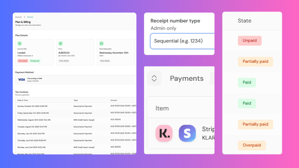
Task: Click the VISA card logo
Action: click(21, 80)
